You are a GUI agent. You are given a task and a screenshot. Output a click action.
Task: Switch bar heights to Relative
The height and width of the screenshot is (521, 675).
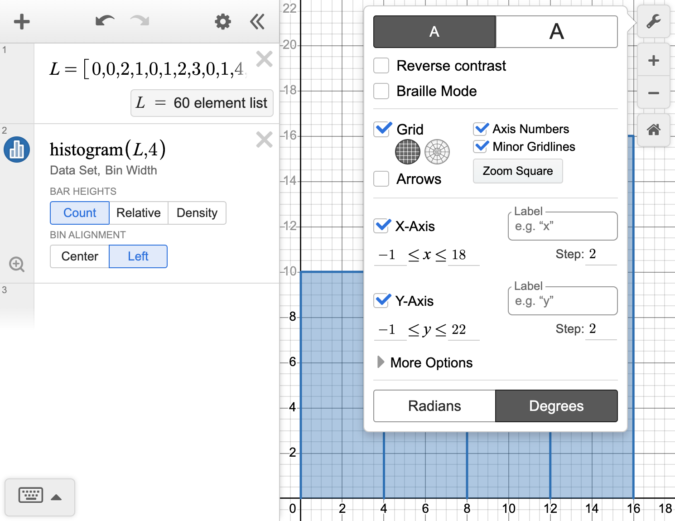coord(139,213)
